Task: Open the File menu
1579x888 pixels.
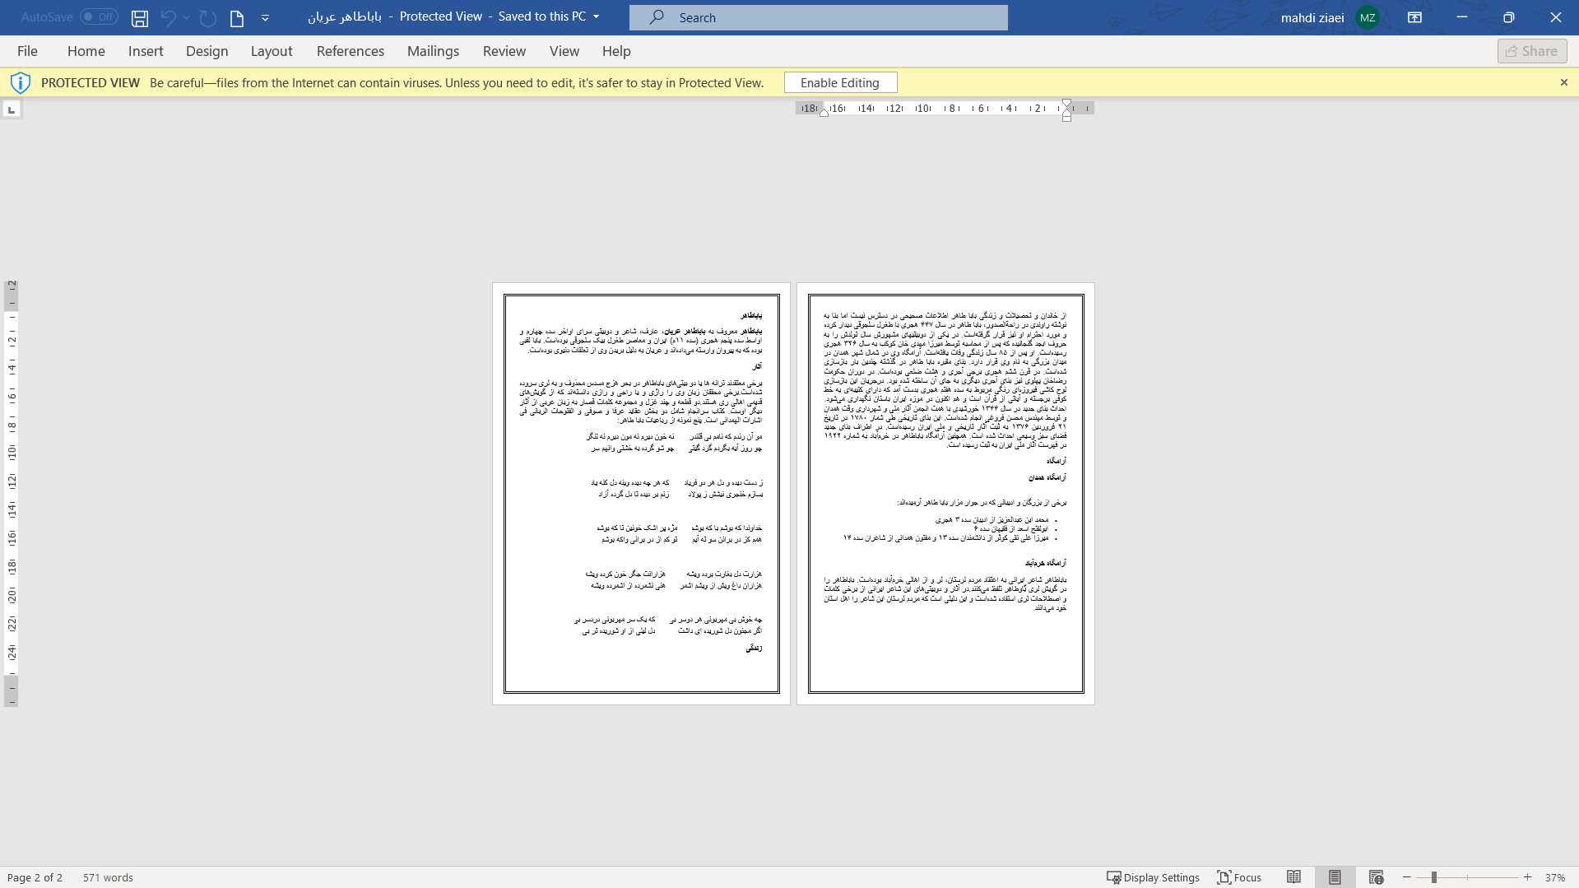Action: click(27, 51)
